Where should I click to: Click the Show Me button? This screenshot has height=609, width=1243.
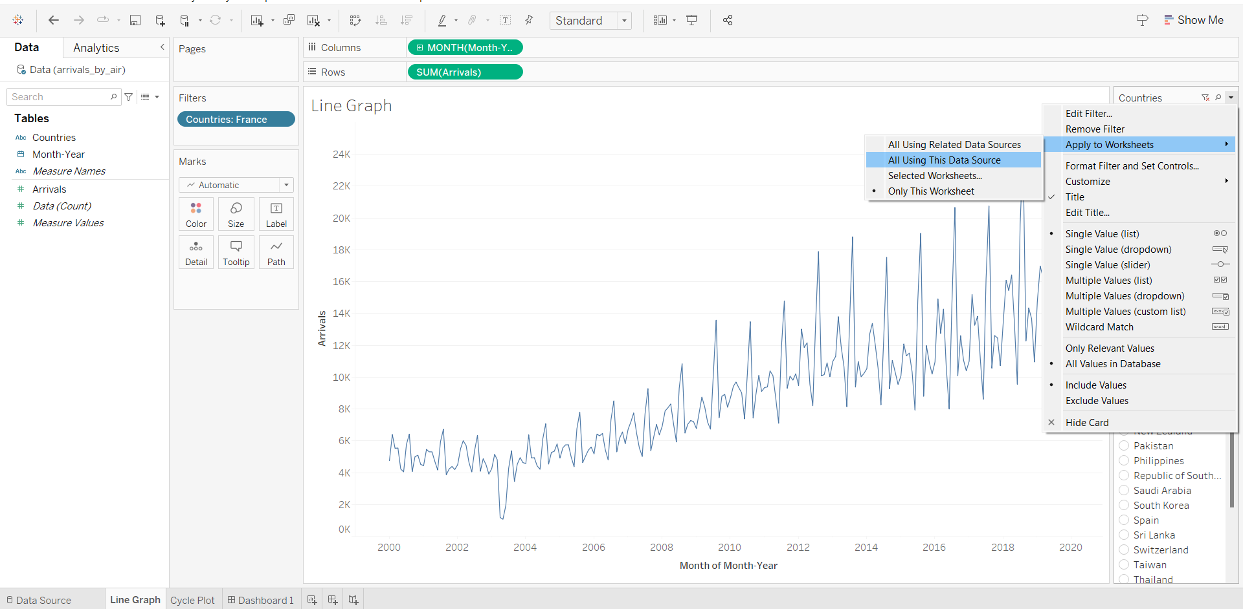pos(1193,20)
